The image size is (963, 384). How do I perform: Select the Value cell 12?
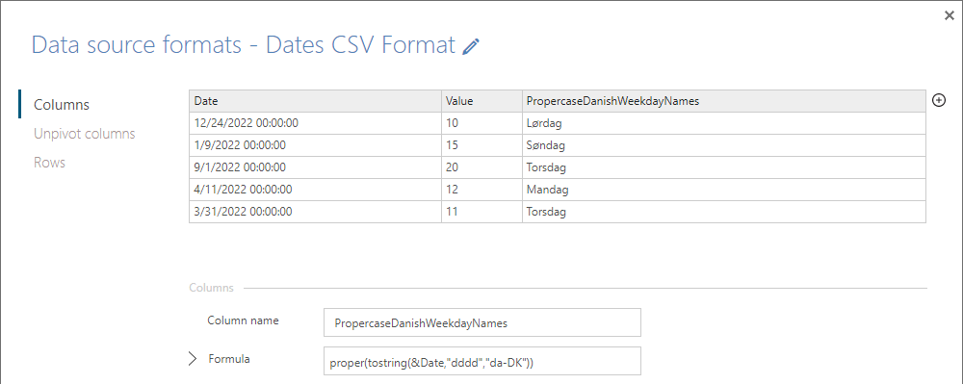click(481, 190)
